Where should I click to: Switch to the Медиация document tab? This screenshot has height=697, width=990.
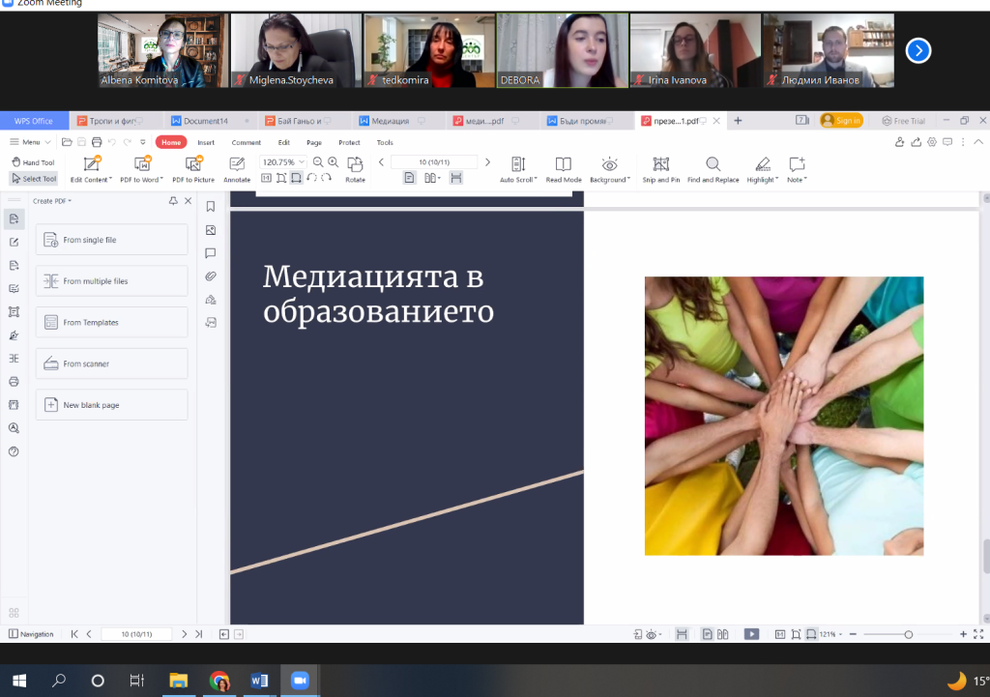(x=392, y=121)
